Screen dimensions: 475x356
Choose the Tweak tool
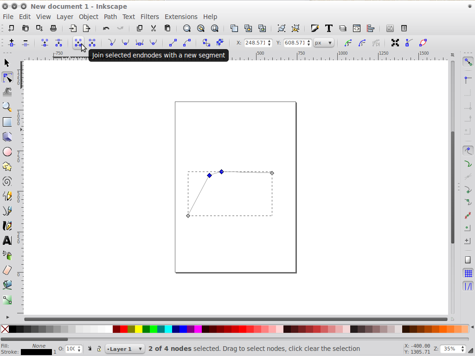[x=7, y=92]
